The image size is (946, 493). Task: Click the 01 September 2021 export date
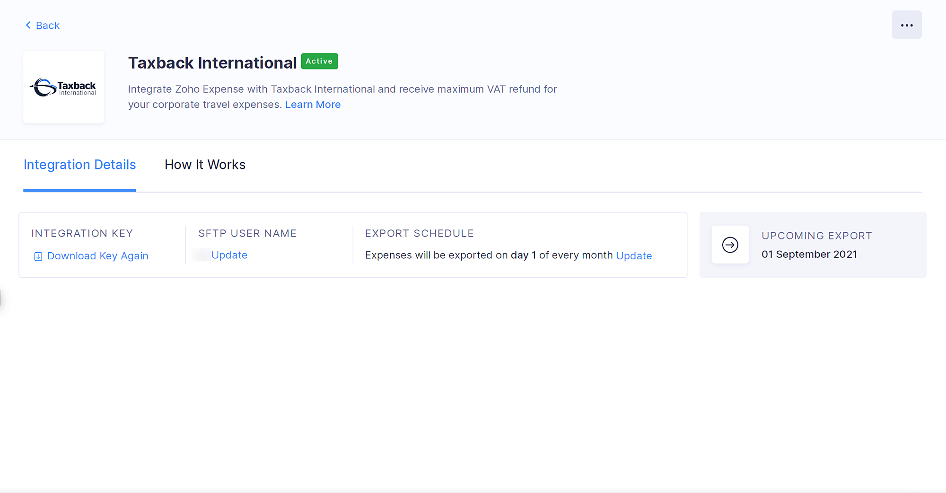tap(809, 255)
